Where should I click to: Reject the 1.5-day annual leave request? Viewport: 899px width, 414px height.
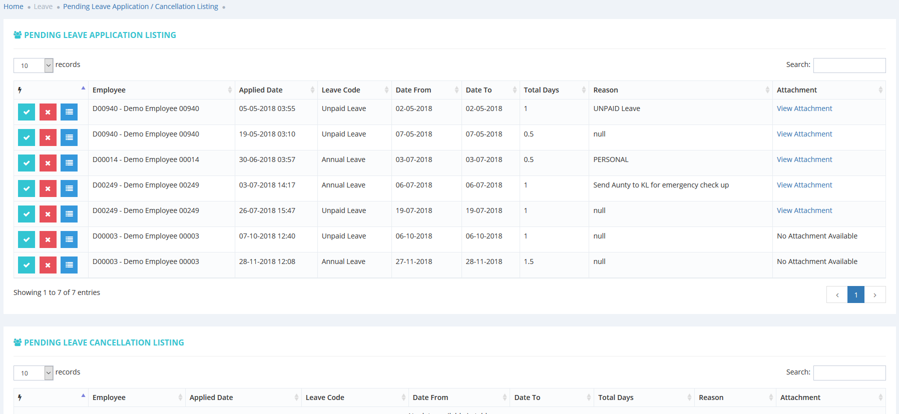[x=48, y=265]
